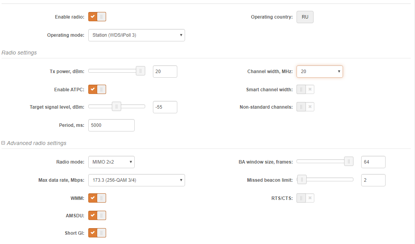Open the Operating mode dropdown
The width and height of the screenshot is (415, 244).
[136, 35]
